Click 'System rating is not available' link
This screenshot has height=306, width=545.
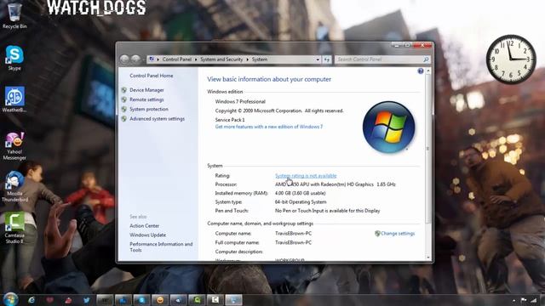[x=306, y=176]
